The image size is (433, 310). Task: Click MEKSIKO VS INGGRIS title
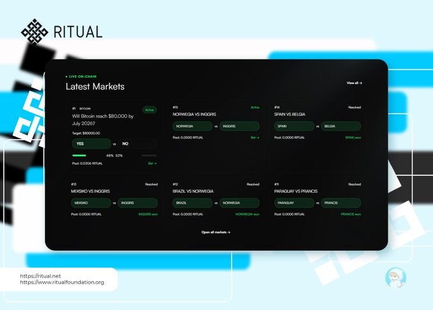click(90, 191)
